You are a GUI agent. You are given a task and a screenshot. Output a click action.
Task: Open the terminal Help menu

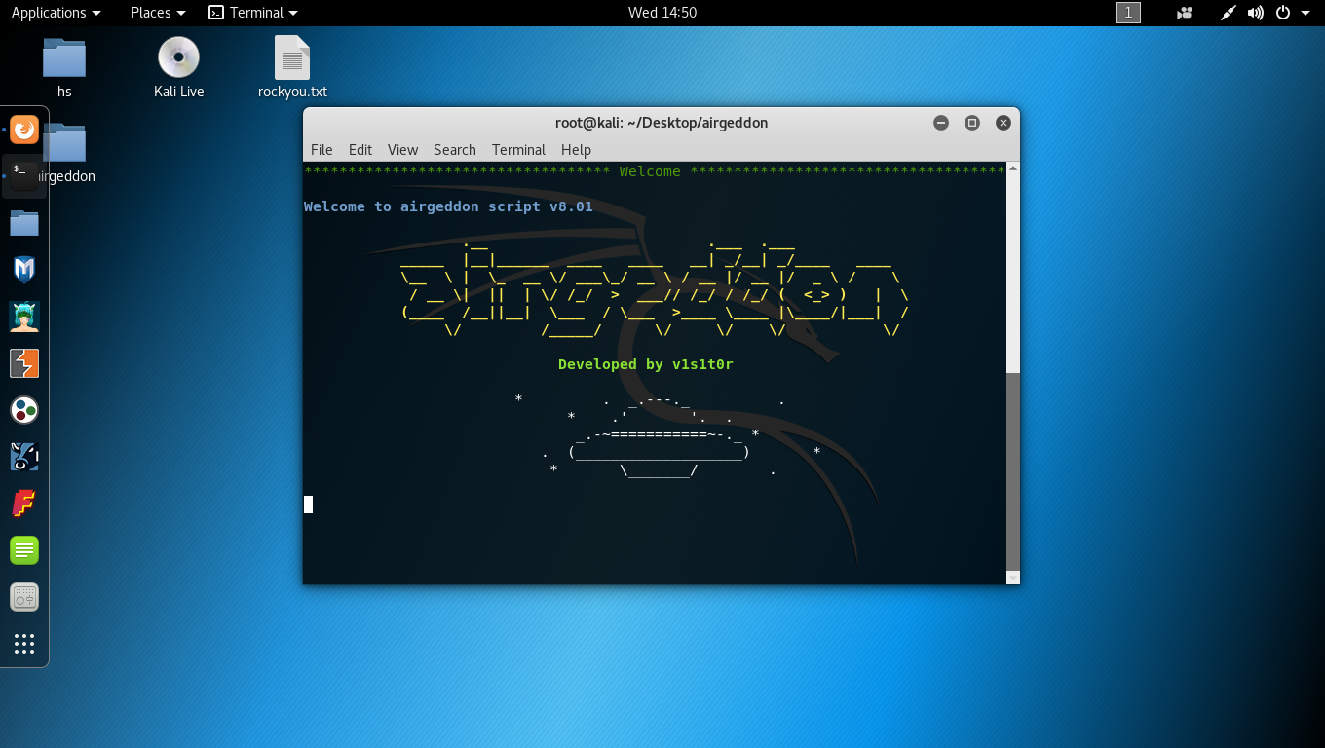click(576, 149)
